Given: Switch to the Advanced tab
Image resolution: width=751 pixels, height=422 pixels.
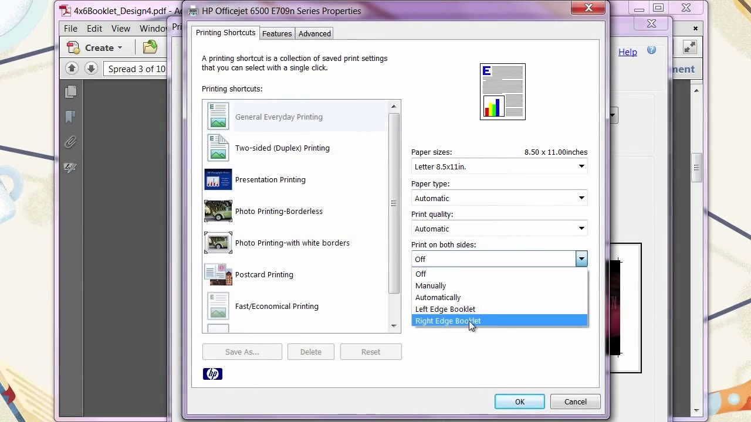Looking at the screenshot, I should point(314,33).
